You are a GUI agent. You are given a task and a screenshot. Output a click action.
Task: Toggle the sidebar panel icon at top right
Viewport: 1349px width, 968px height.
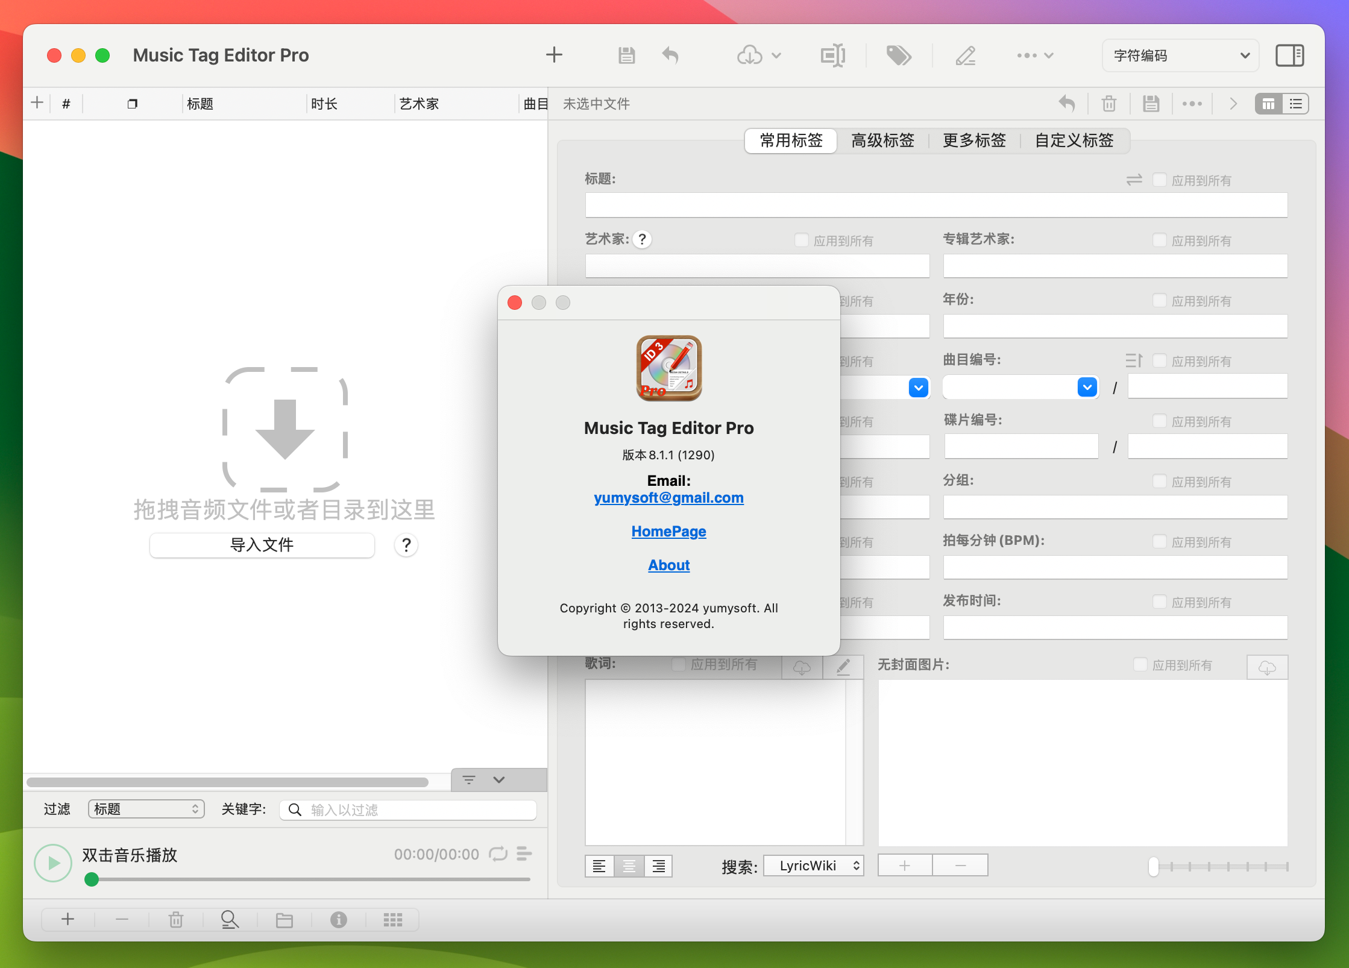point(1290,55)
